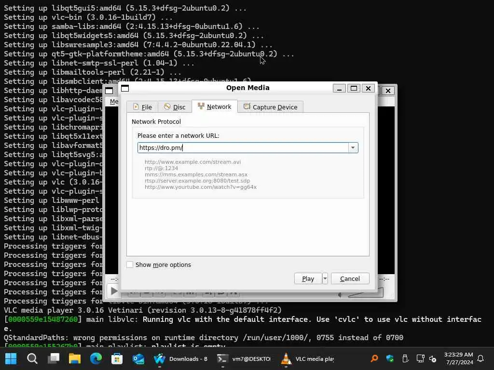Minimize the Open Media dialog
Image resolution: width=494 pixels, height=370 pixels.
tap(339, 88)
